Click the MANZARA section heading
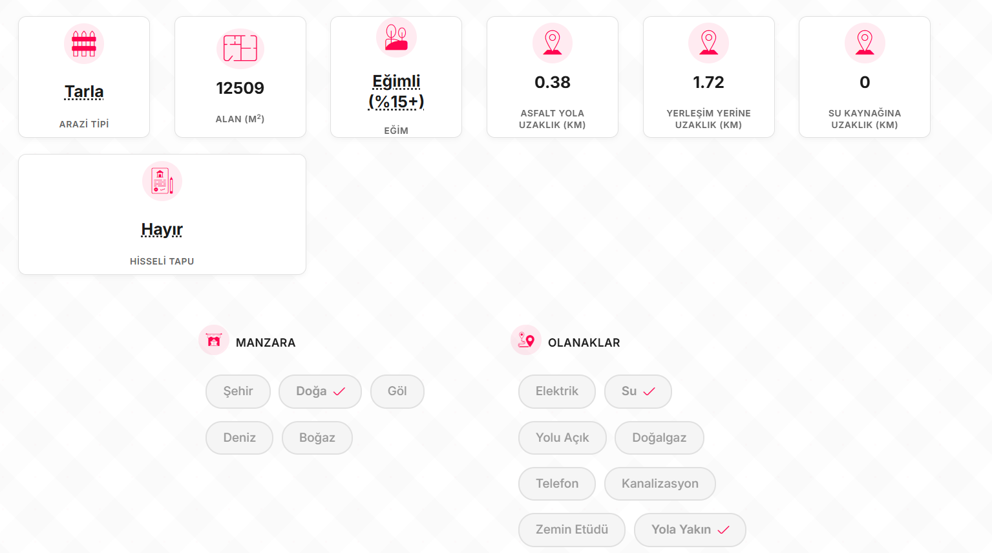The width and height of the screenshot is (992, 553). coord(266,343)
